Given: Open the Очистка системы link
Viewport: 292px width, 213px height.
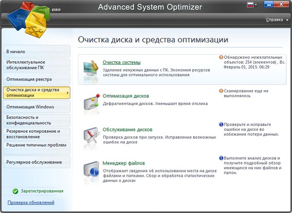Looking at the screenshot, I should pyautogui.click(x=122, y=62).
